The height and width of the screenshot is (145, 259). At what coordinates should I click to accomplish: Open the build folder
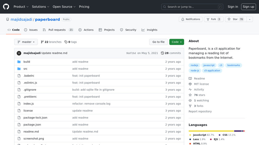click(27, 62)
